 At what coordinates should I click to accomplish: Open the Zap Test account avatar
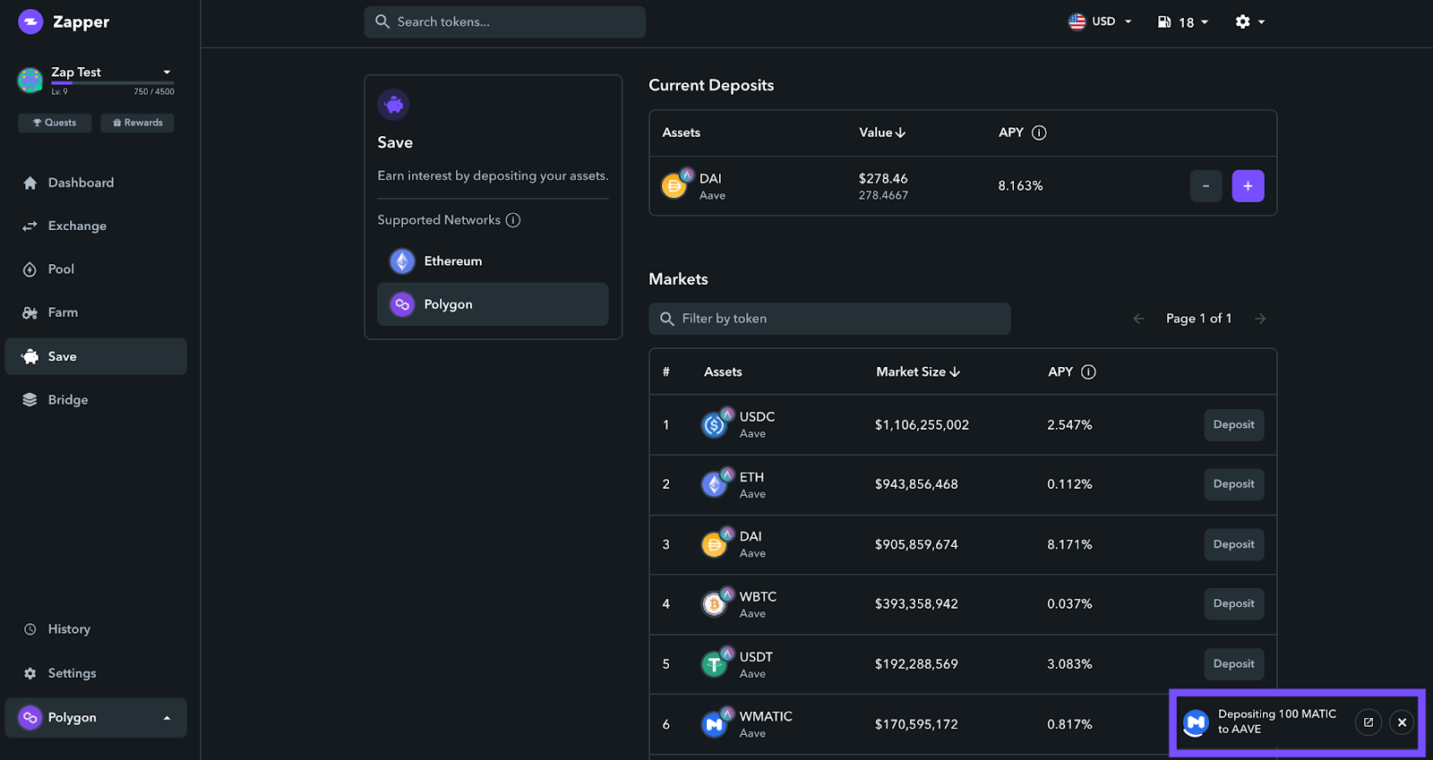30,81
